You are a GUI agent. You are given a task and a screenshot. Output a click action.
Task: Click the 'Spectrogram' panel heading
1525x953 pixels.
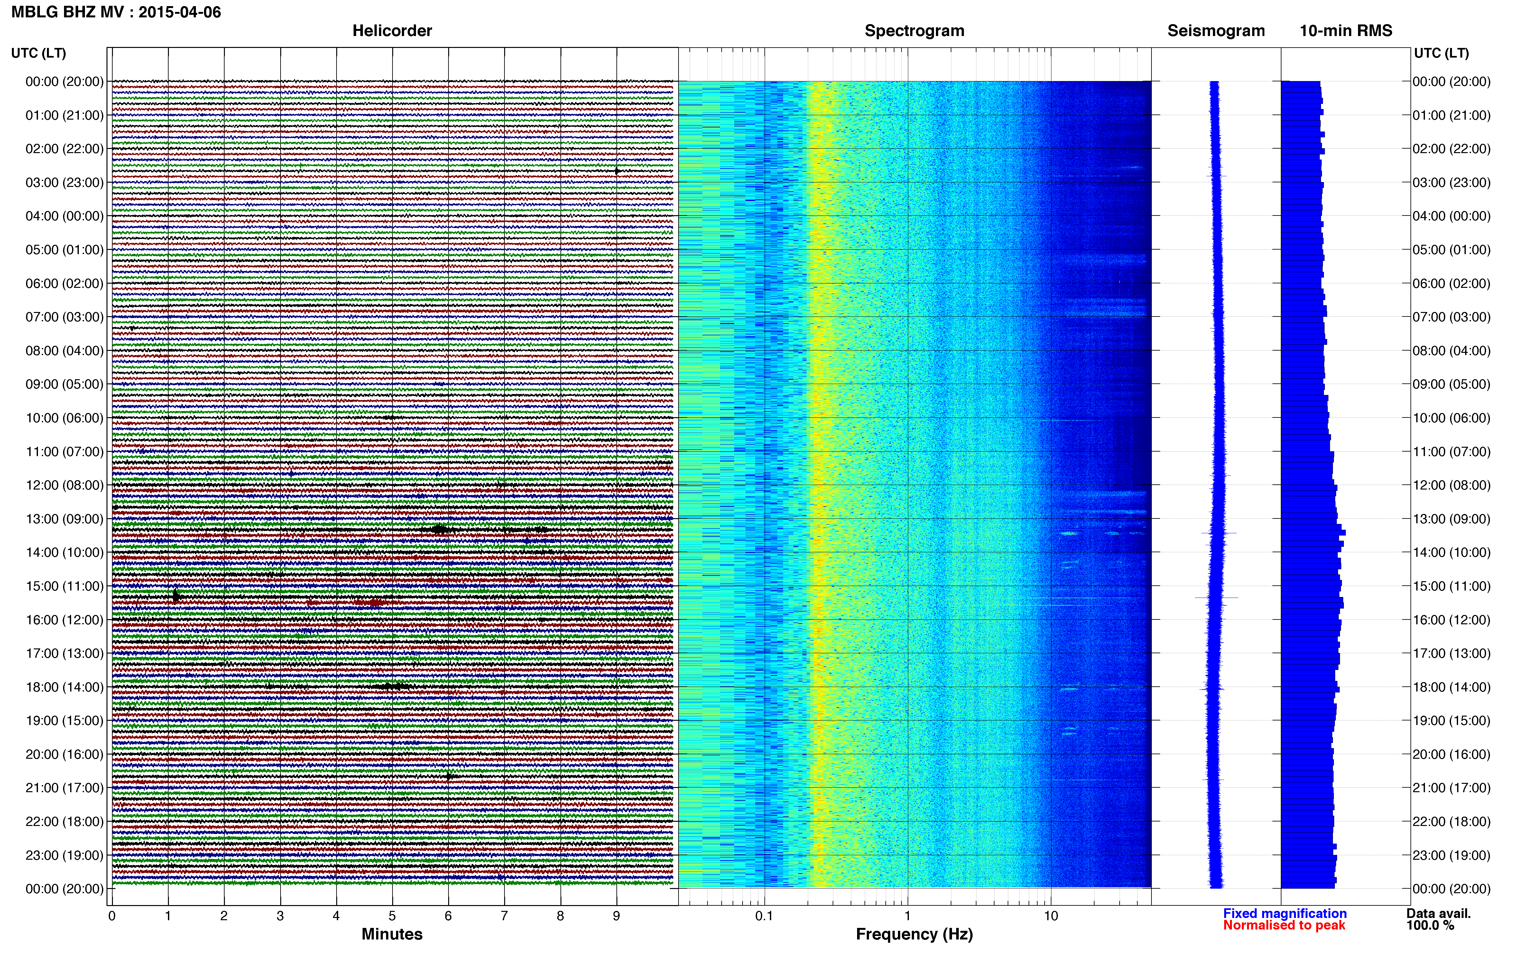(914, 31)
